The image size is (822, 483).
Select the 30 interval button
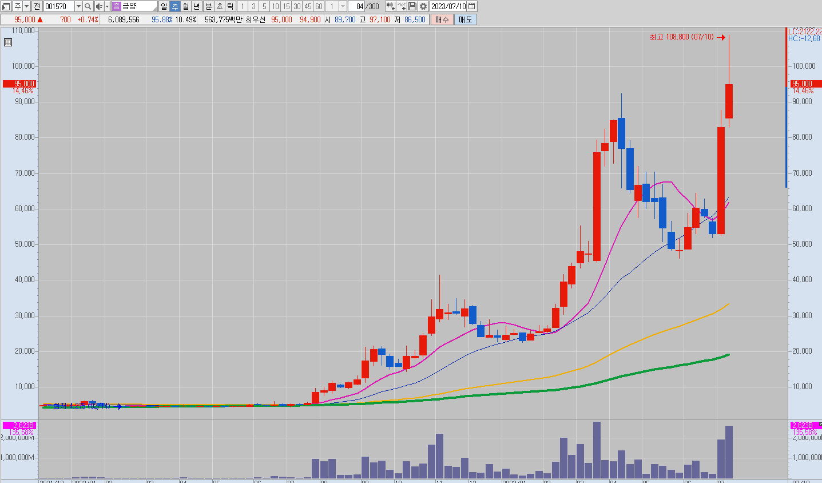click(297, 6)
